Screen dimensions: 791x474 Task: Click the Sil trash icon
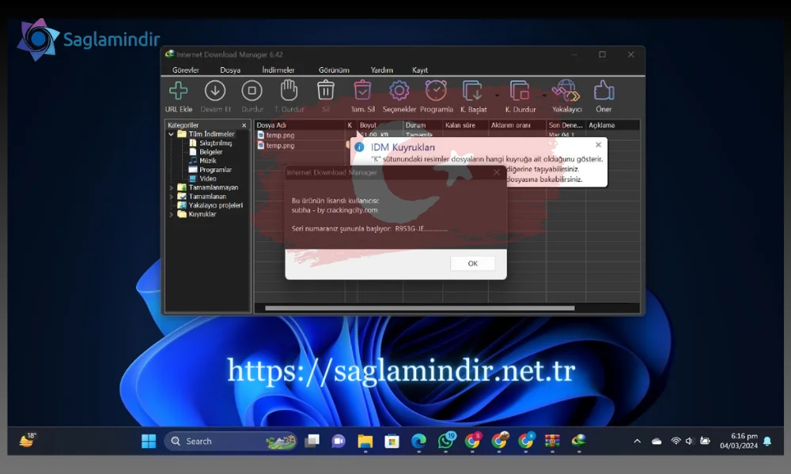325,91
